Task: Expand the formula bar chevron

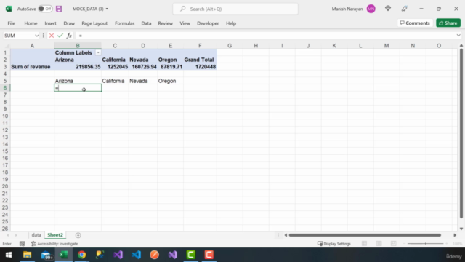Action: coord(458,36)
